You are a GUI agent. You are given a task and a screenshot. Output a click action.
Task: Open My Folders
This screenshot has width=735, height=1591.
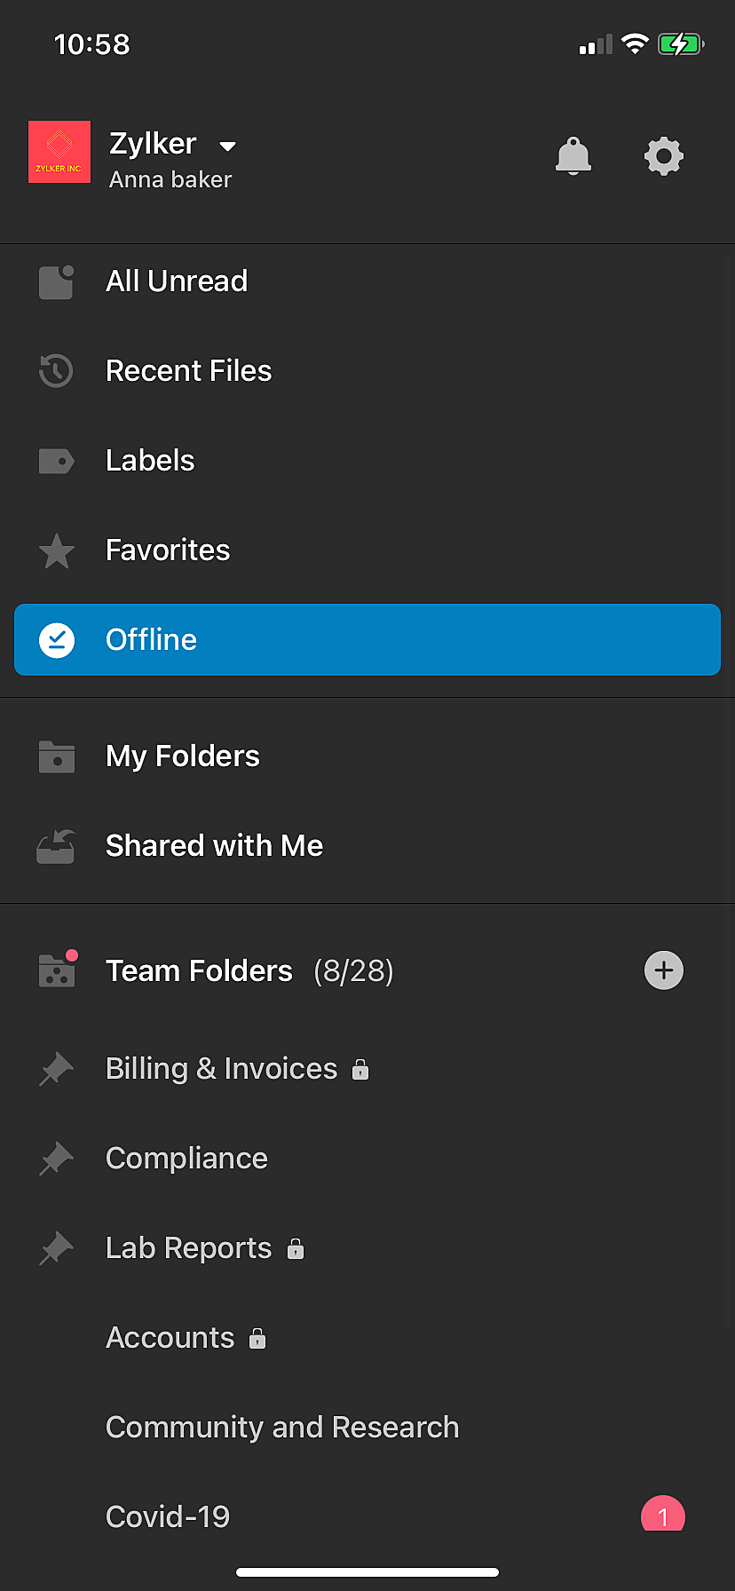pos(367,756)
